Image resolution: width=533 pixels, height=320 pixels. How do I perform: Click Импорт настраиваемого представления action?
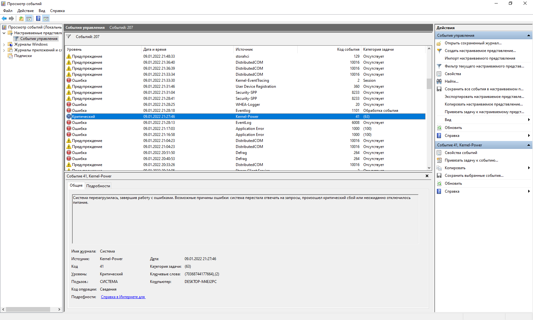pos(480,58)
